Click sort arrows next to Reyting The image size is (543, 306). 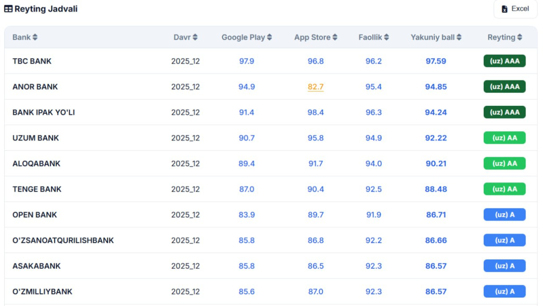pyautogui.click(x=520, y=38)
